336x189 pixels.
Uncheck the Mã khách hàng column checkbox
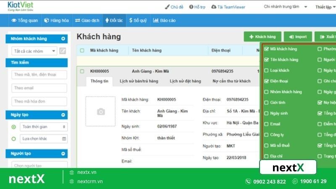pyautogui.click(x=267, y=49)
